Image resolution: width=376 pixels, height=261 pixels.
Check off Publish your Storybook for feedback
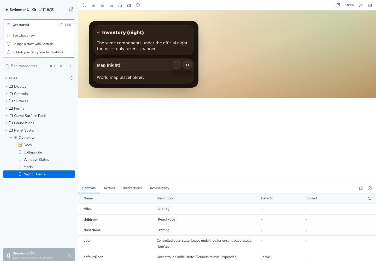point(9,52)
